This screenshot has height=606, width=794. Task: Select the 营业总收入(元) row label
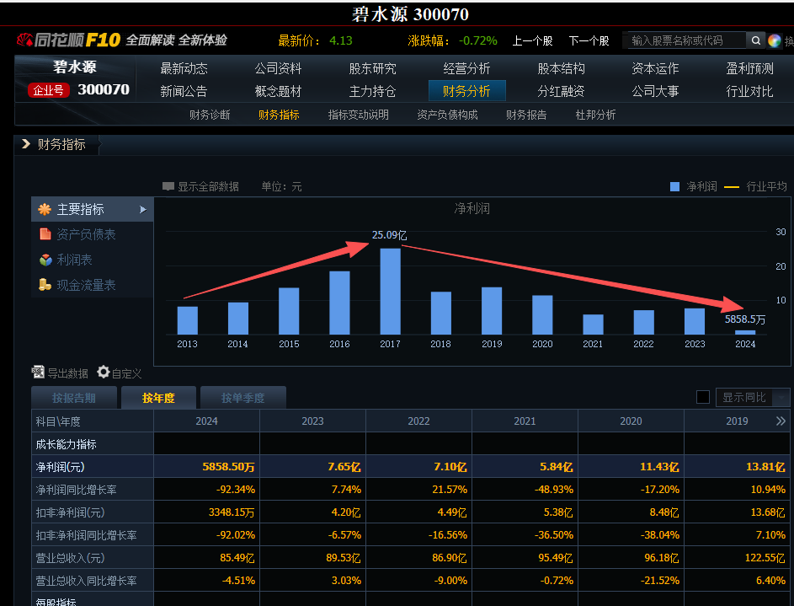pyautogui.click(x=70, y=558)
